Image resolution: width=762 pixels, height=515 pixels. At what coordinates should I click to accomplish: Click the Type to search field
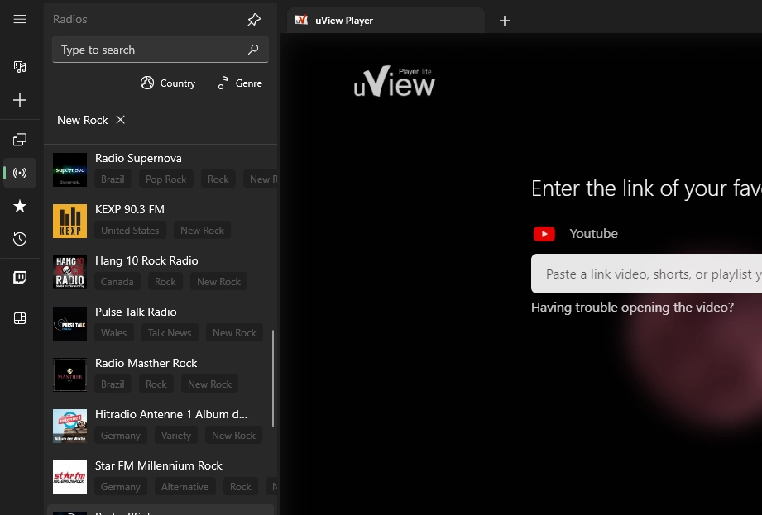click(x=161, y=50)
